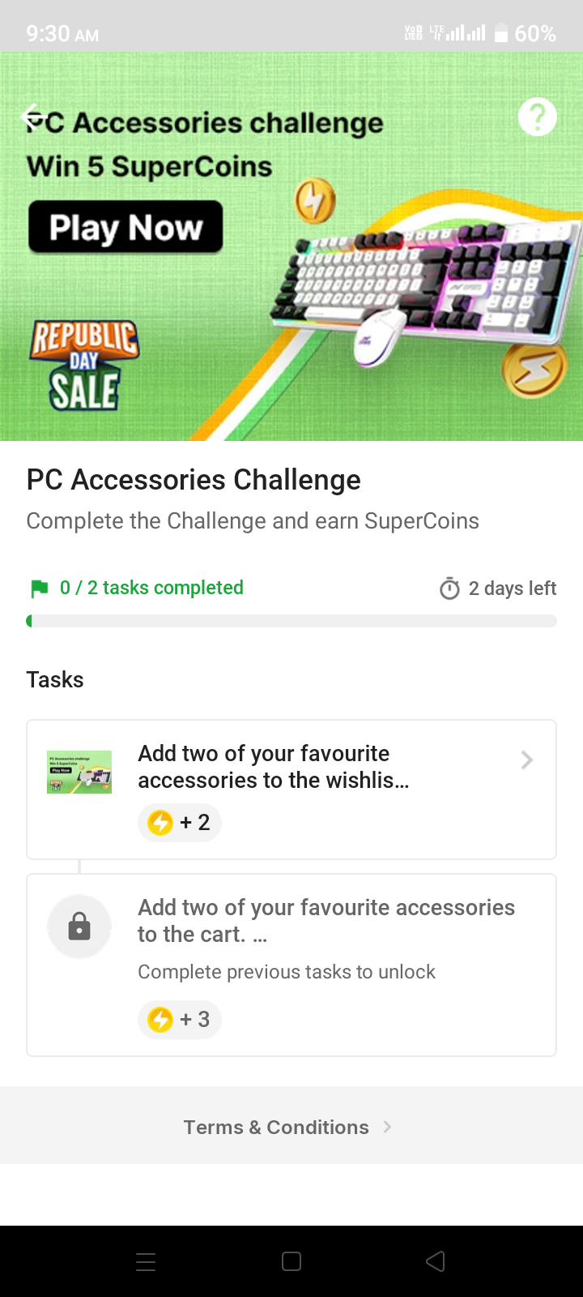583x1297 pixels.
Task: Tap the SuperCoin icon in the +3 badge
Action: coord(160,1020)
